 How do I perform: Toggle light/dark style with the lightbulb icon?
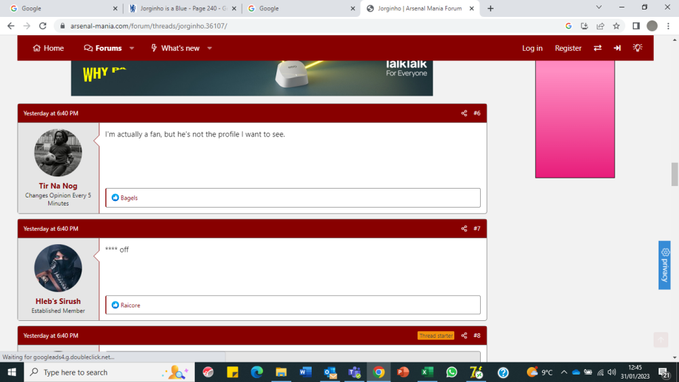638,47
